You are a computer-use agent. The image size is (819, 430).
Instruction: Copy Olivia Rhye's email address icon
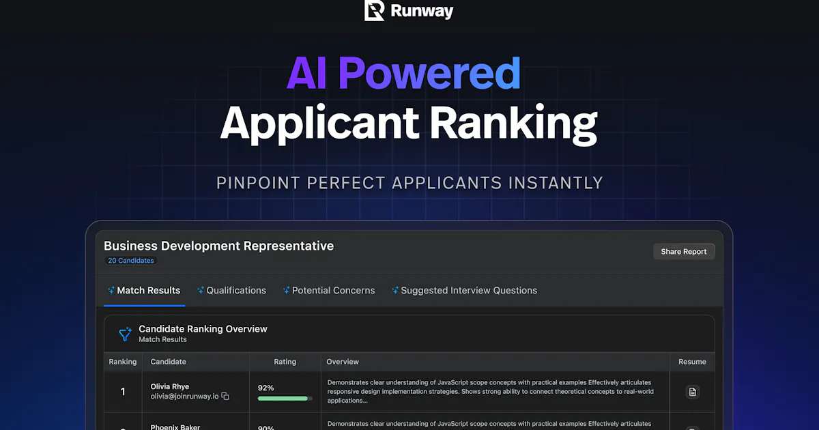pos(225,397)
